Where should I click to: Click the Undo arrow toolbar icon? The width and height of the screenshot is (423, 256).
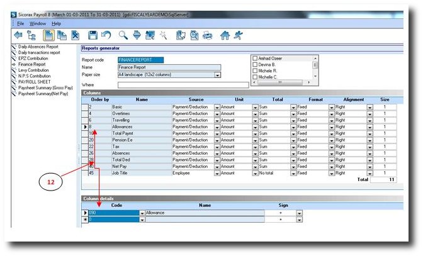point(106,35)
